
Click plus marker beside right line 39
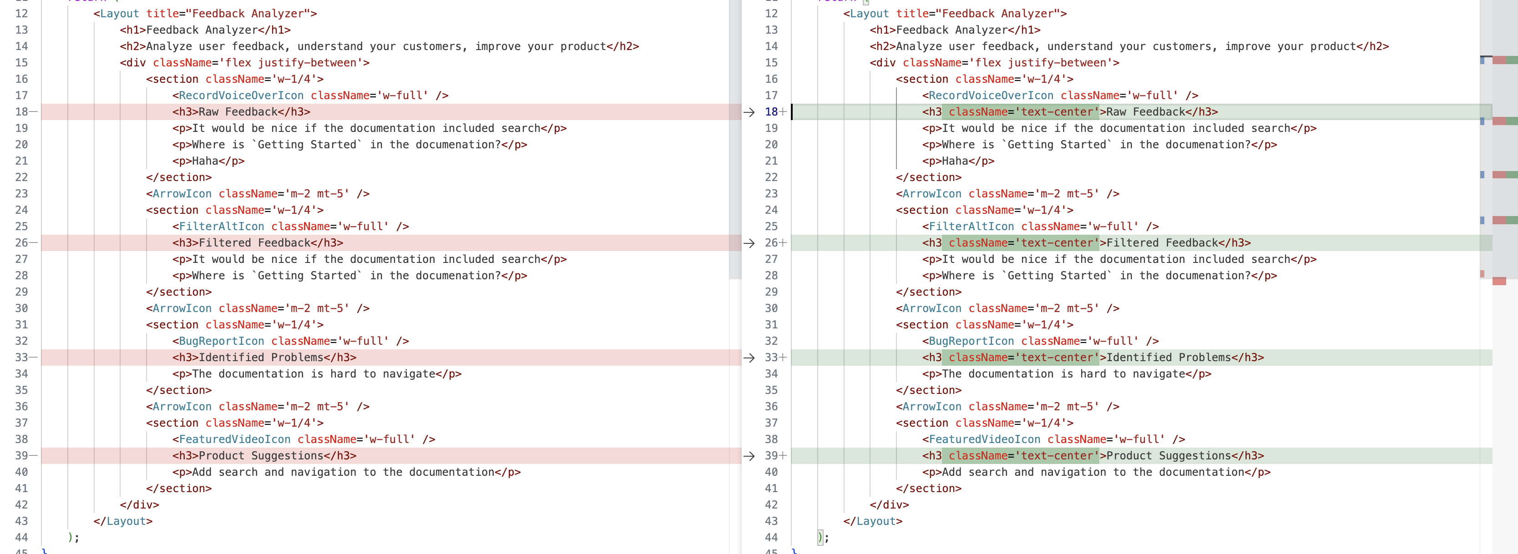pos(784,456)
